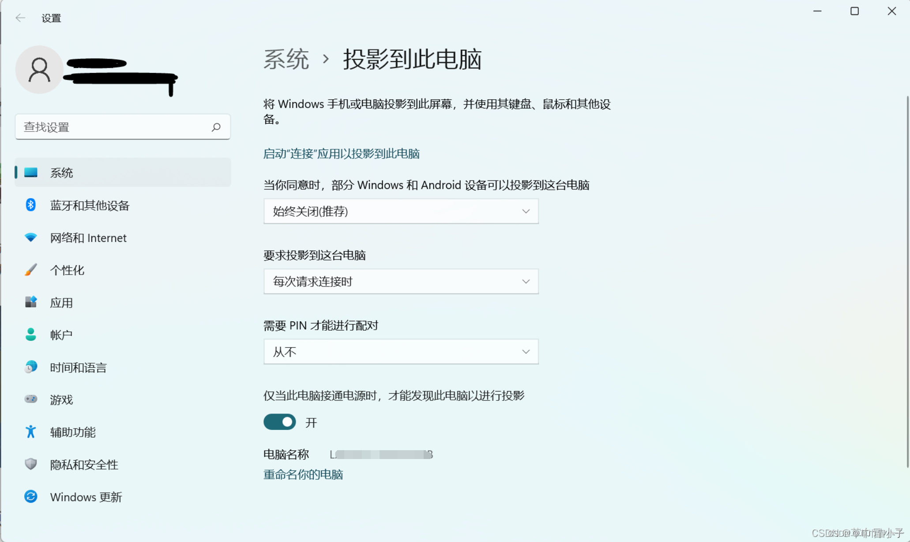910x542 pixels.
Task: Open the 始终关闭(推荐) dropdown
Action: pos(401,211)
